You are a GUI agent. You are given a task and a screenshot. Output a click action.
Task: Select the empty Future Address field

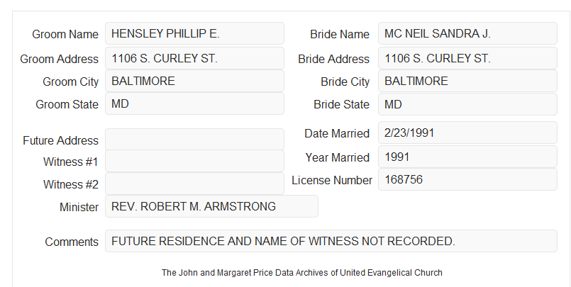pos(194,140)
